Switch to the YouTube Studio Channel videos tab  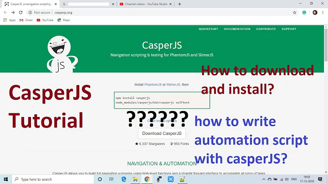[x=146, y=4]
